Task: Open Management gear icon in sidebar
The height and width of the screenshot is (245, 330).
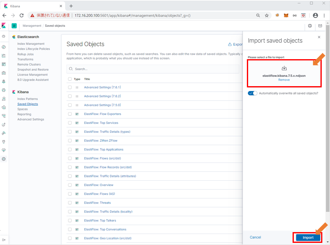Action: coord(4,159)
